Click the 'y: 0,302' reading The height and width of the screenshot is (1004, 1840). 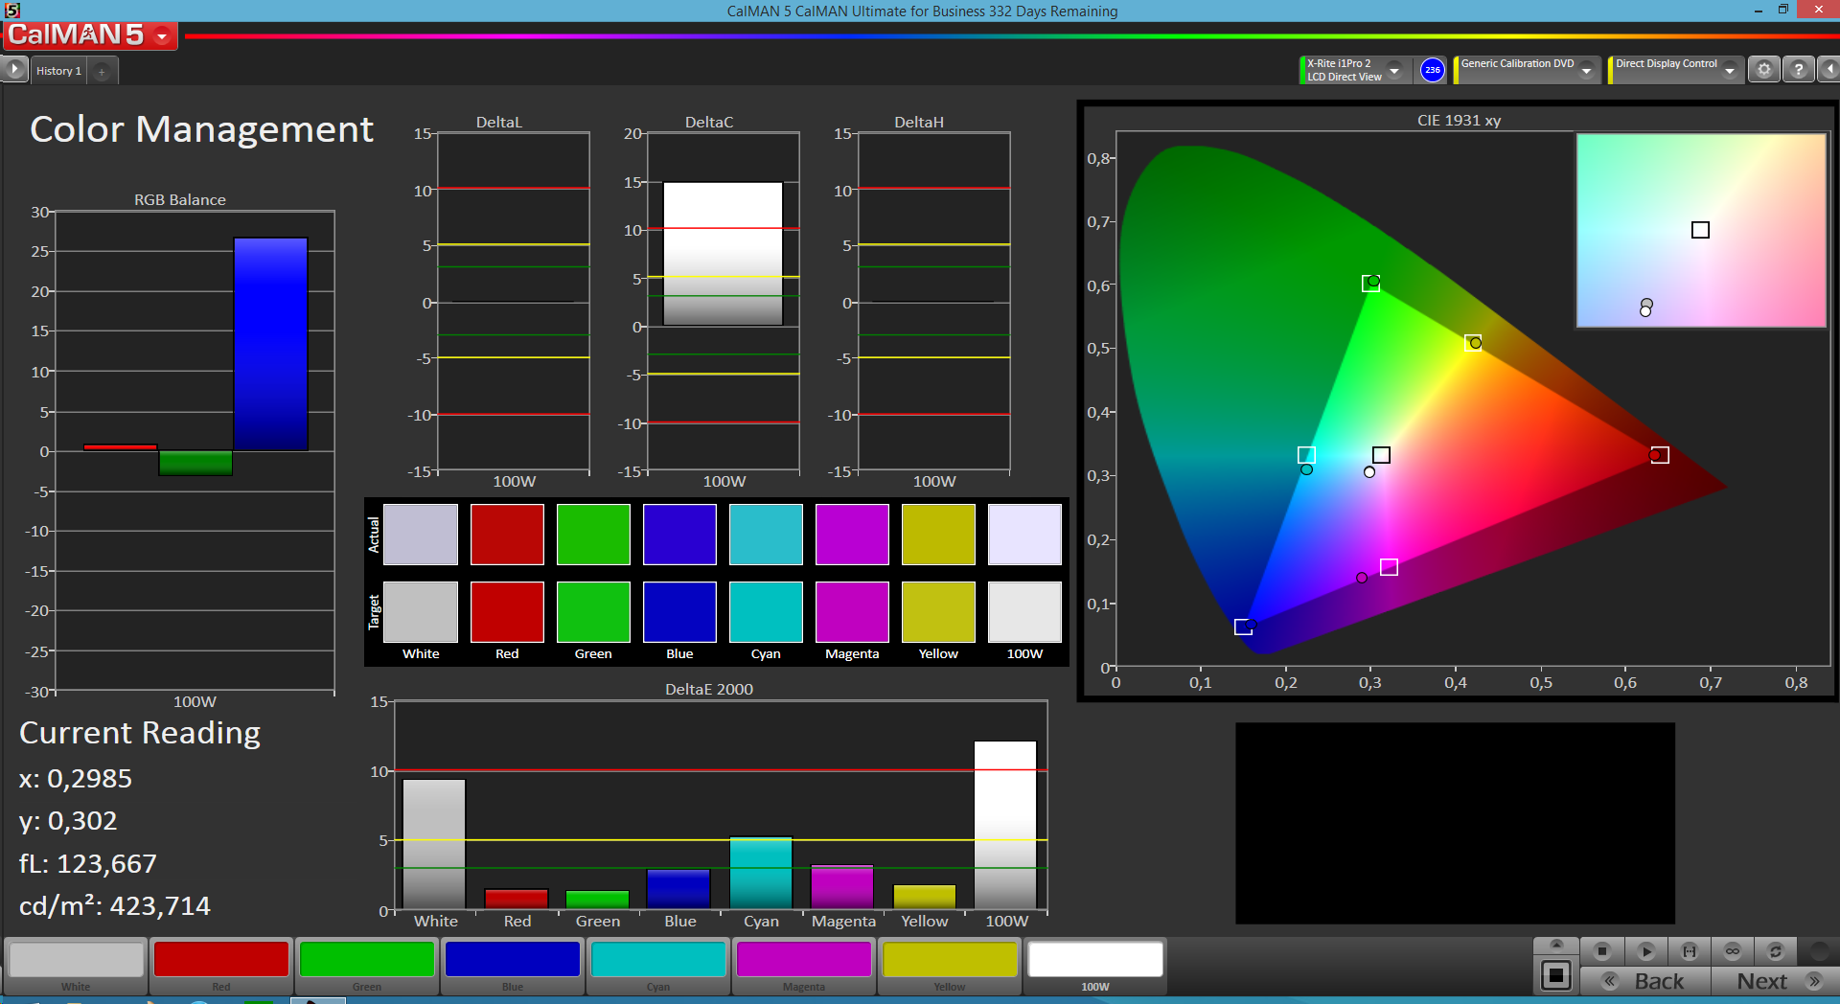(x=68, y=821)
